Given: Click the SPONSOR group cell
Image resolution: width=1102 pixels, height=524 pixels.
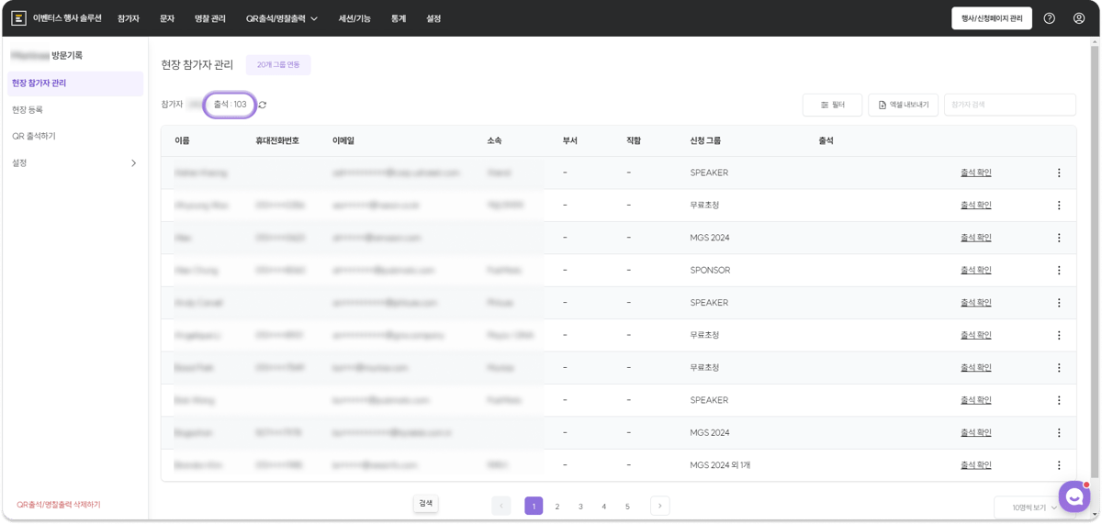Looking at the screenshot, I should 710,270.
